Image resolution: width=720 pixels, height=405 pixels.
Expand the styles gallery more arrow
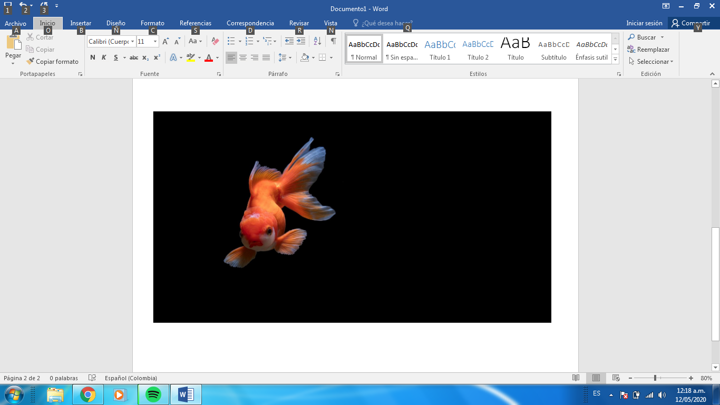click(615, 60)
